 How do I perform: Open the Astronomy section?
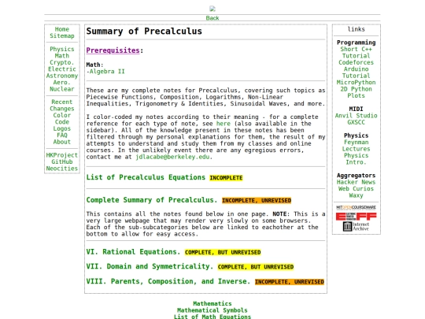62,76
